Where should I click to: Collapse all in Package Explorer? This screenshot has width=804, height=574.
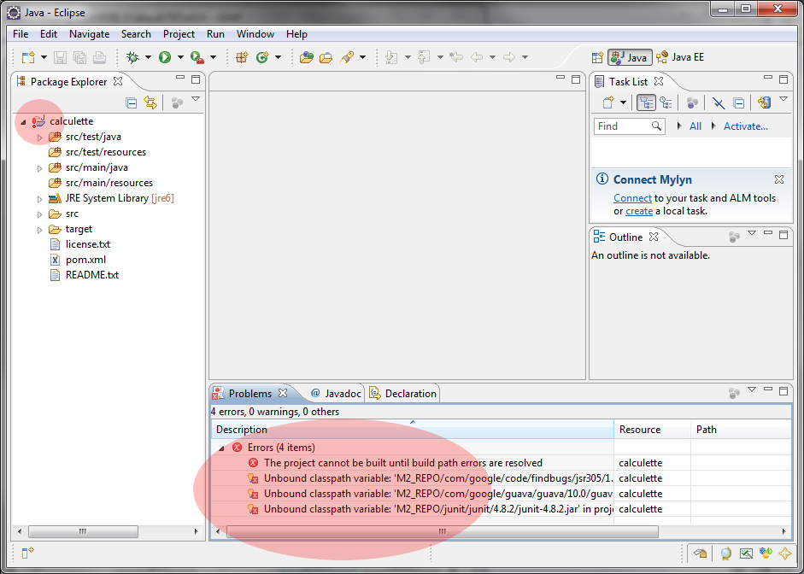click(131, 102)
